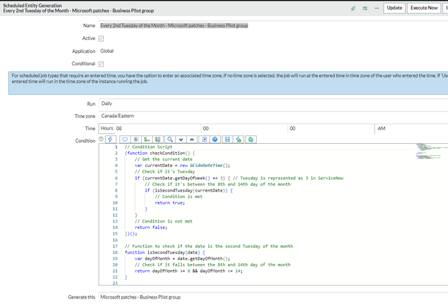Click the second 00 seconds field
448x305 pixels.
click(331, 128)
